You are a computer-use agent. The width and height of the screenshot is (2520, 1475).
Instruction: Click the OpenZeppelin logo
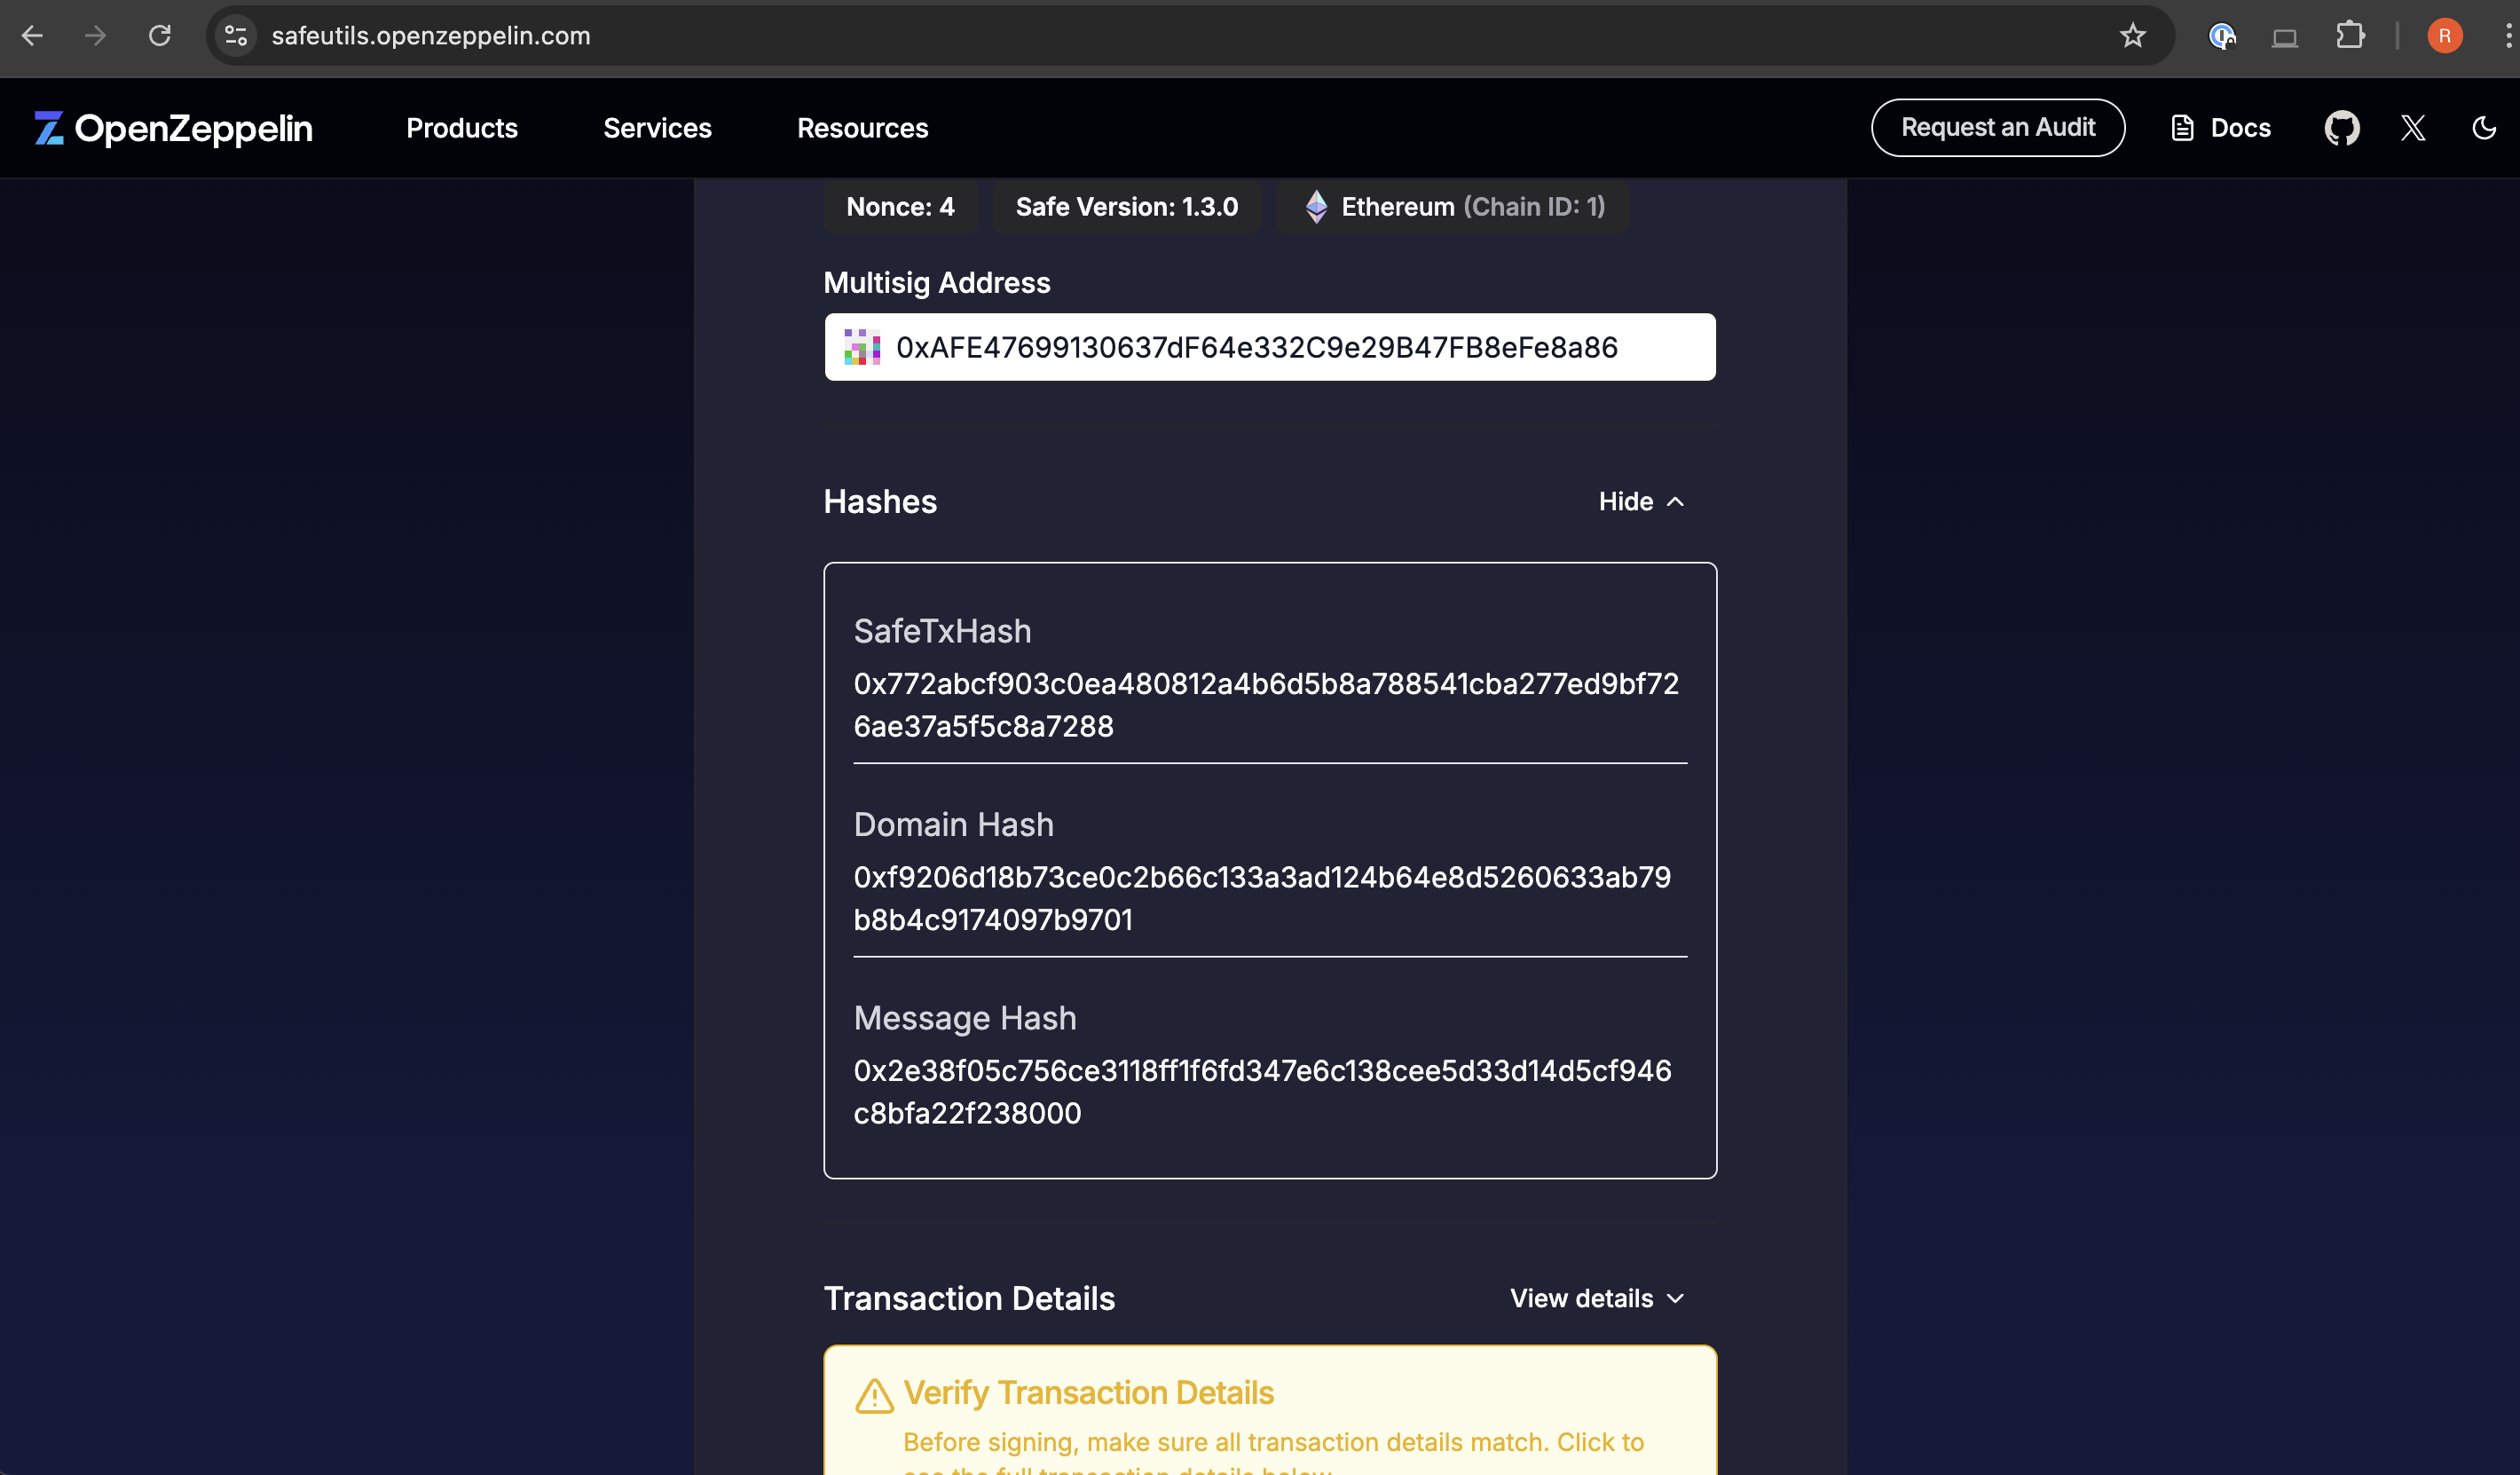[x=173, y=128]
